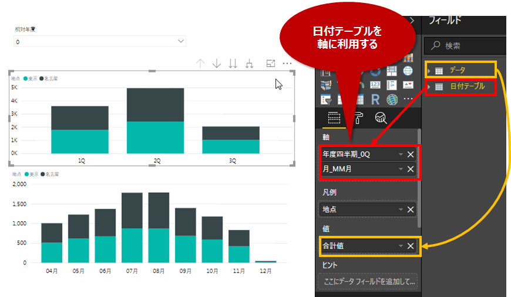
Task: Select the ribbon chart visualization icon
Action: coord(408,58)
